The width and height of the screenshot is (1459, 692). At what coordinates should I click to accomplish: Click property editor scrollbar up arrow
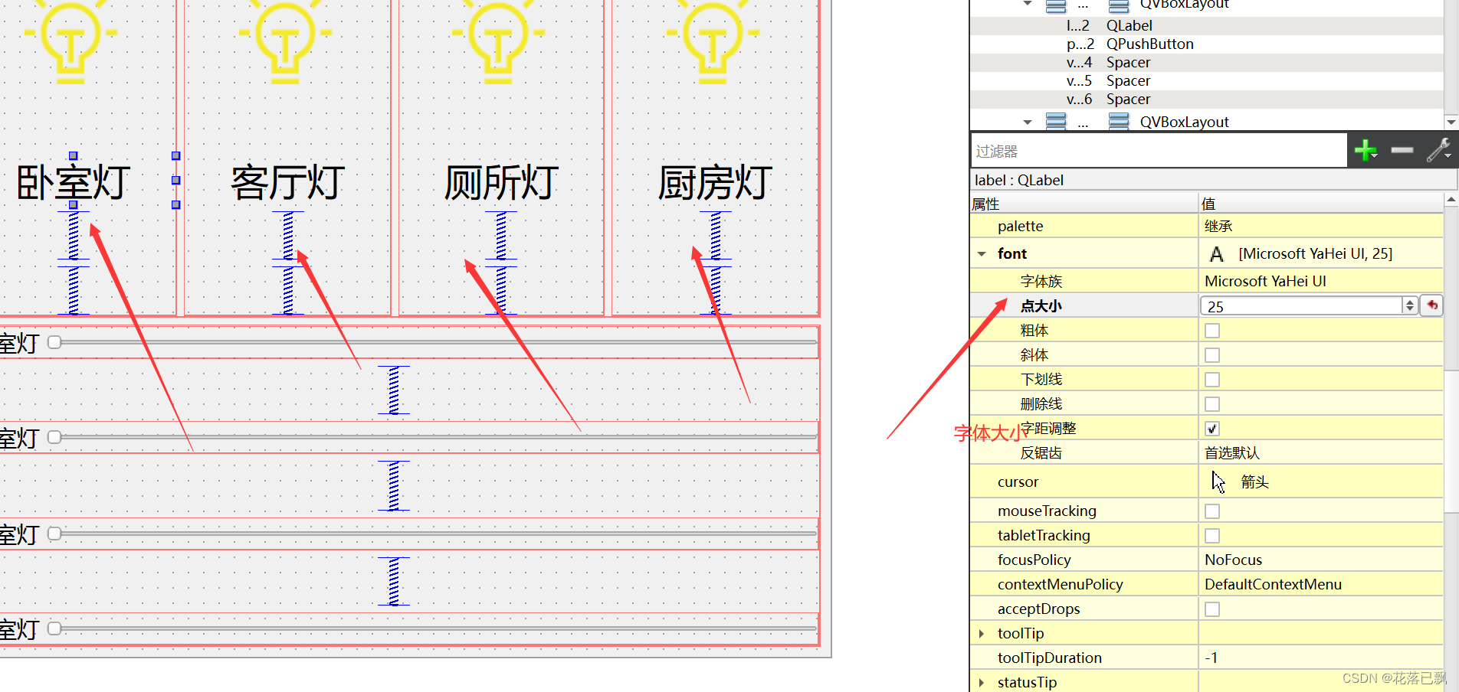tap(1451, 200)
